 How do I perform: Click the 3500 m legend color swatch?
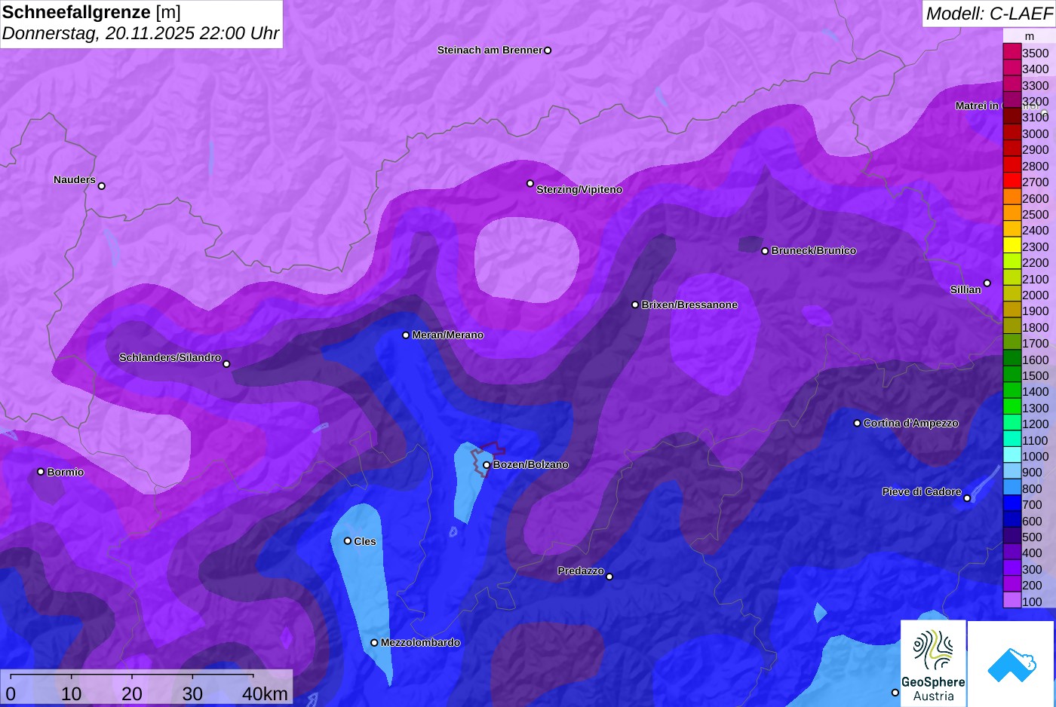tap(1011, 52)
